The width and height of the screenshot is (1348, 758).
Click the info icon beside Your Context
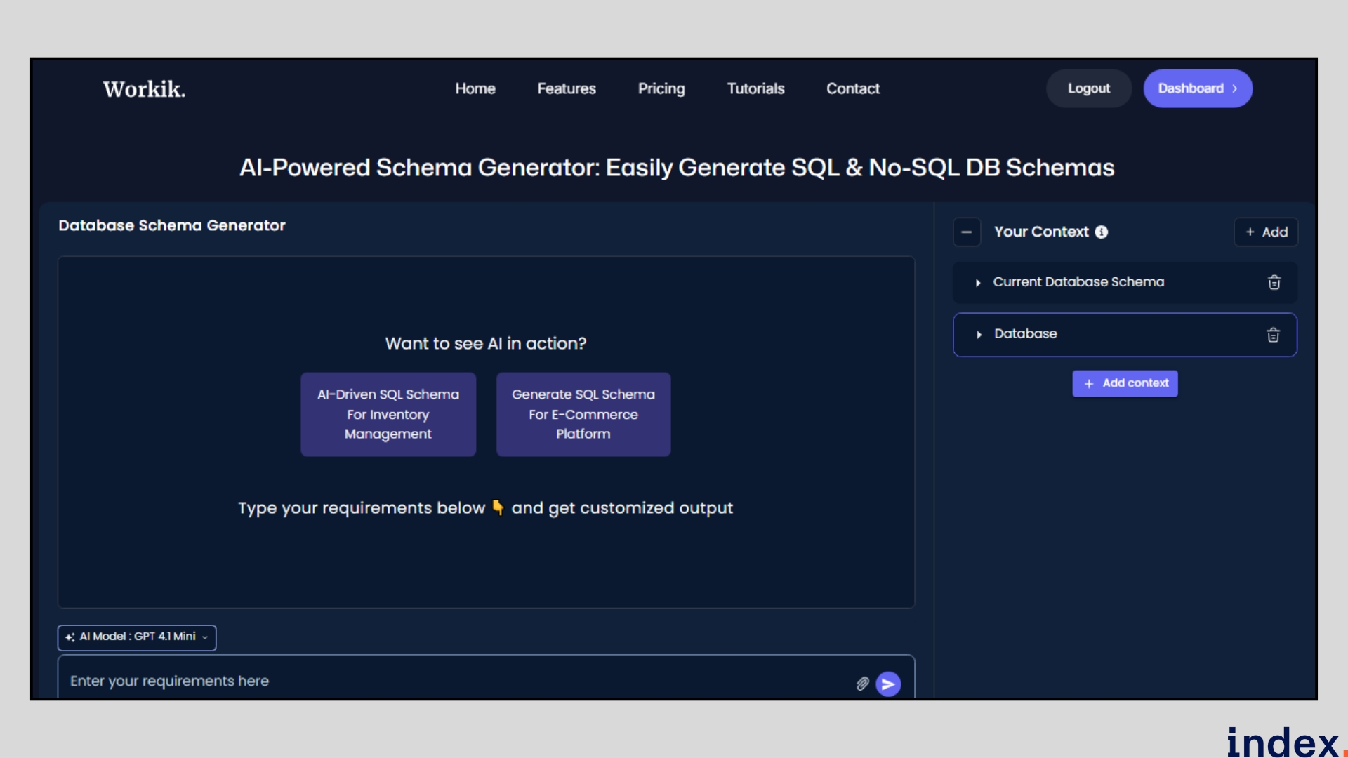point(1102,232)
